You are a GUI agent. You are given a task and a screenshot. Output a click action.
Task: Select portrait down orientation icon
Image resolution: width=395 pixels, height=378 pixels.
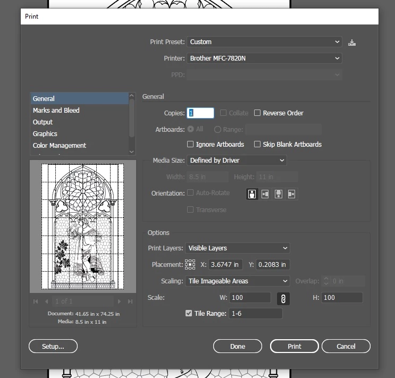click(279, 194)
